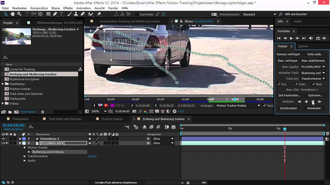Image resolution: width=330 pixels, height=185 pixels.
Task: Toggle the Rendern checkbox in viewer
Action: pyautogui.click(x=264, y=106)
